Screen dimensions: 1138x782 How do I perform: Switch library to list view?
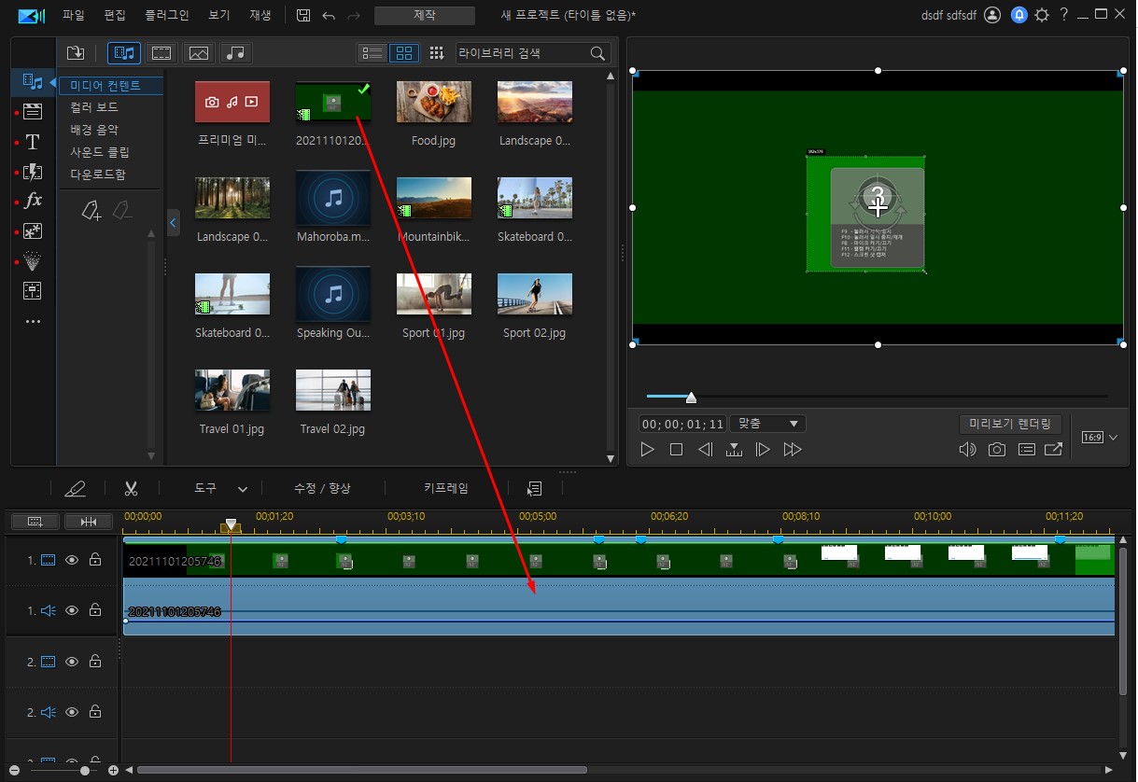coord(373,53)
